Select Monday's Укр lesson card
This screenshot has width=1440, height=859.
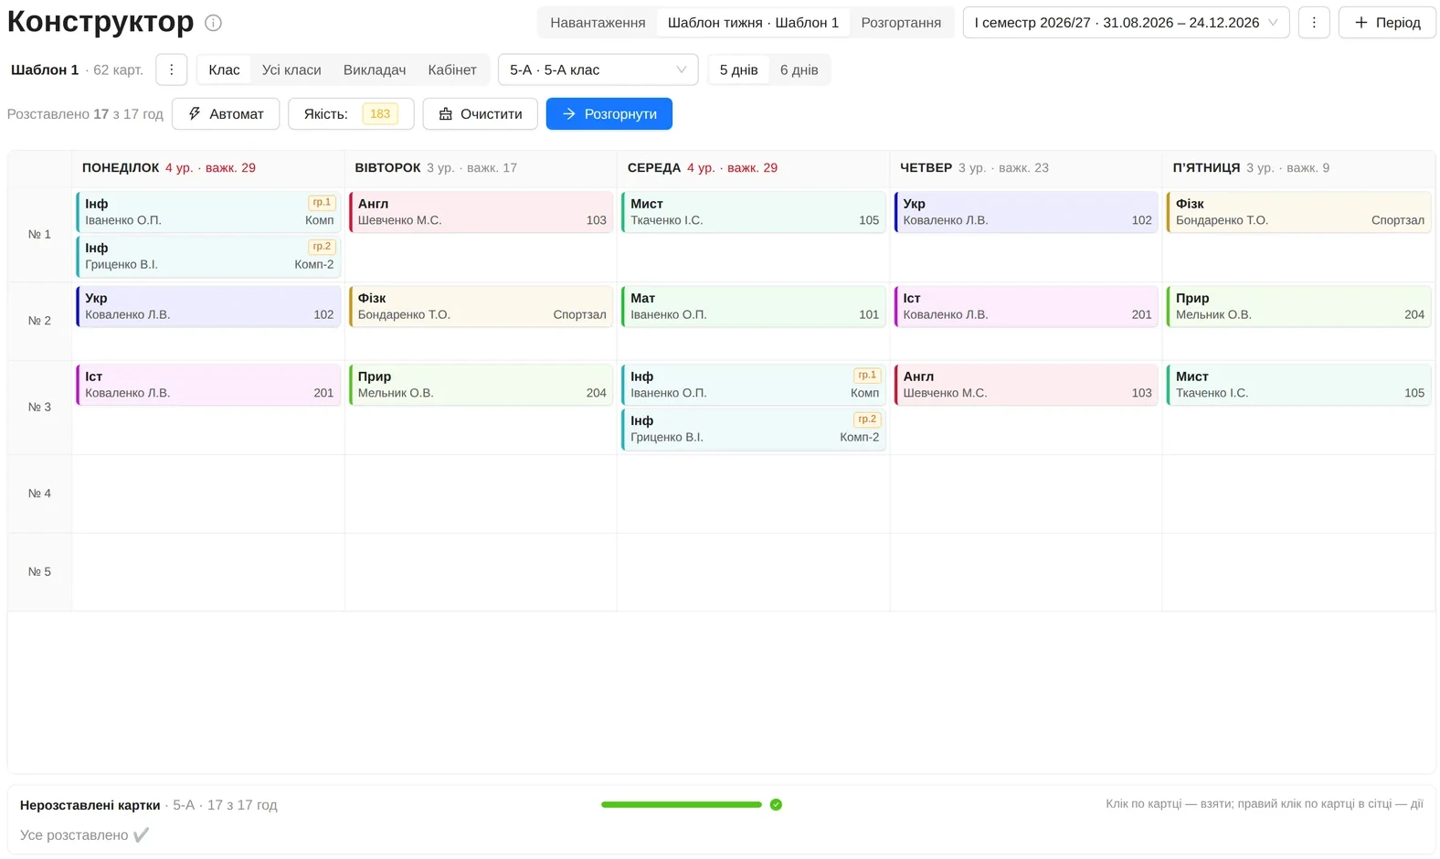click(208, 306)
